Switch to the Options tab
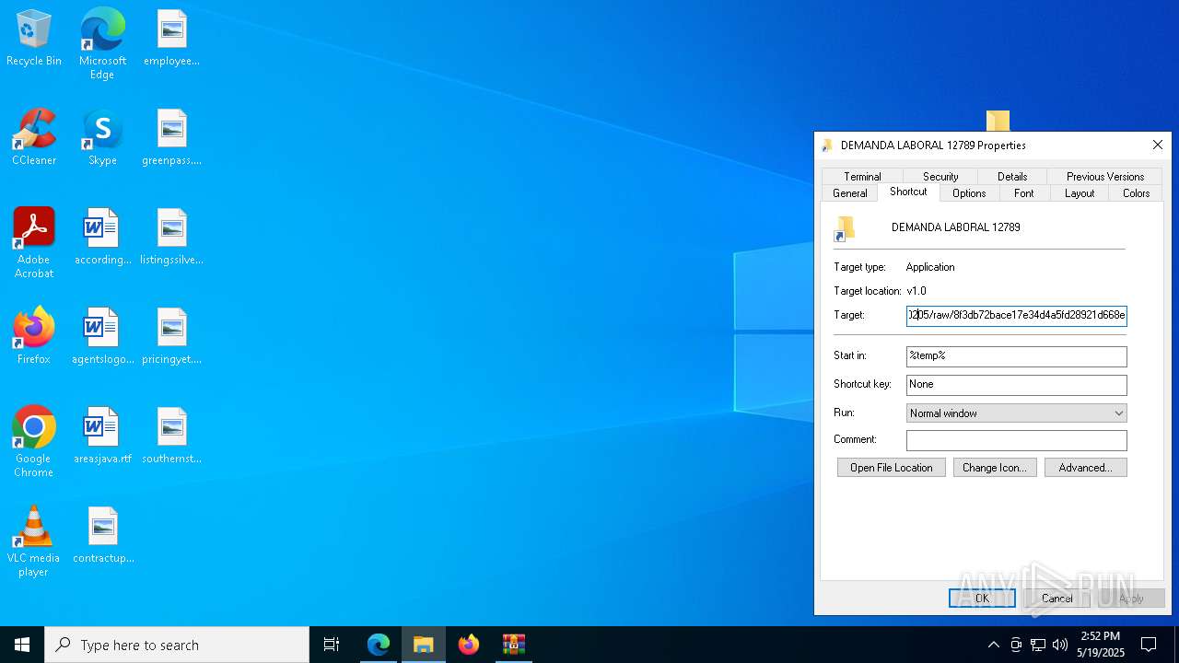The image size is (1179, 663). 969,193
